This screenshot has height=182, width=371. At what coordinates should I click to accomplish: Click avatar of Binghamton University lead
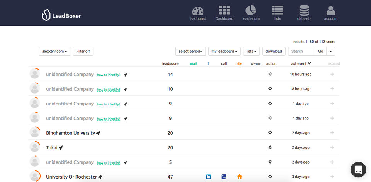pyautogui.click(x=35, y=132)
